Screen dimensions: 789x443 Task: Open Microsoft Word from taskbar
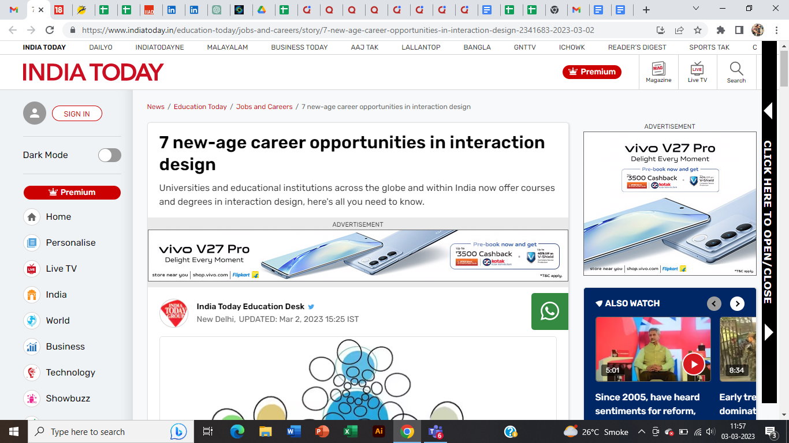pos(294,431)
